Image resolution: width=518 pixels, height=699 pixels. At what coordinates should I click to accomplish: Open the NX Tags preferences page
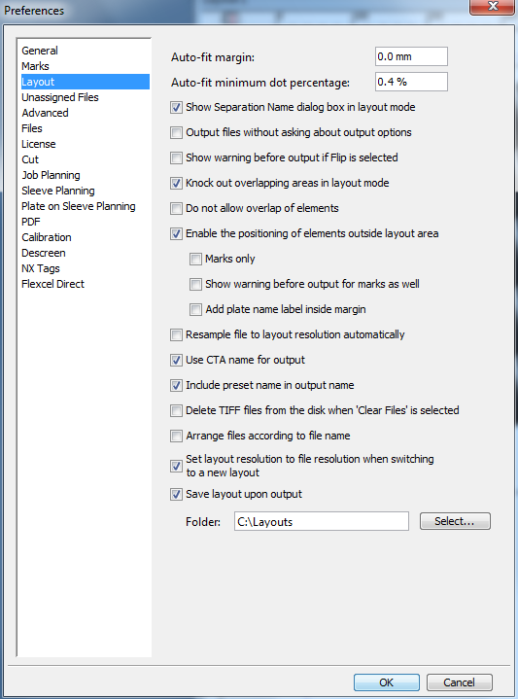(41, 268)
